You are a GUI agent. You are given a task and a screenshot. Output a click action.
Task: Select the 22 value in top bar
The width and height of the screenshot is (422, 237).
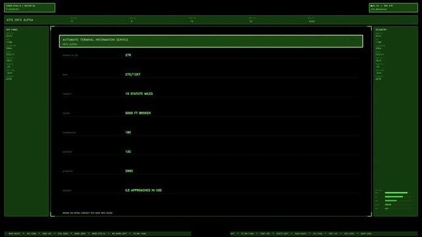click(x=251, y=21)
